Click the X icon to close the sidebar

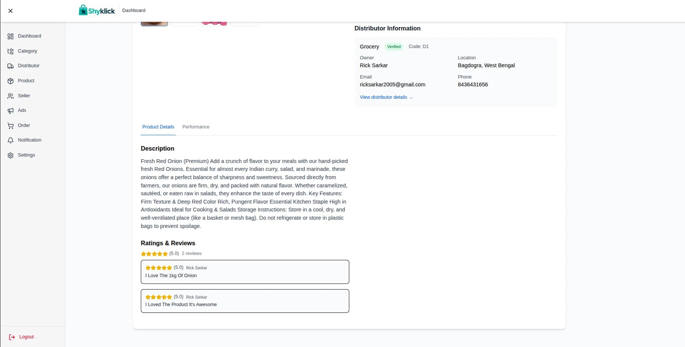pyautogui.click(x=11, y=11)
